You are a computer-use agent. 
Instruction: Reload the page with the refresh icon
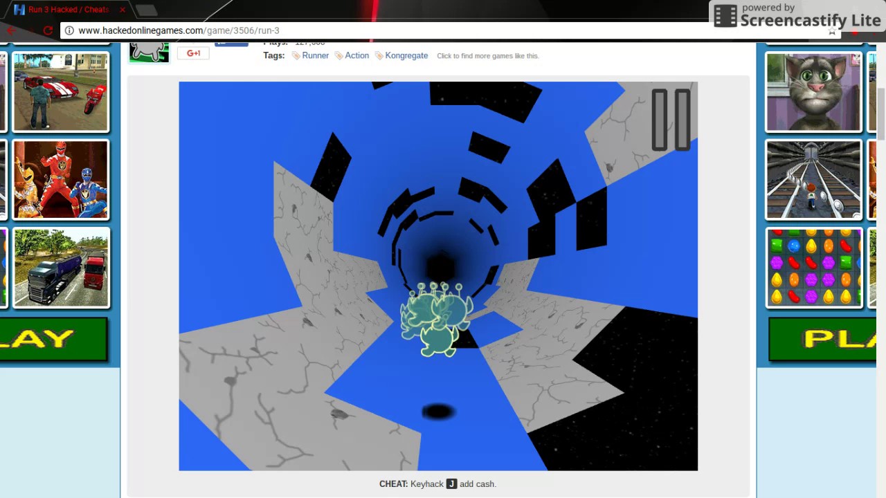pos(48,30)
